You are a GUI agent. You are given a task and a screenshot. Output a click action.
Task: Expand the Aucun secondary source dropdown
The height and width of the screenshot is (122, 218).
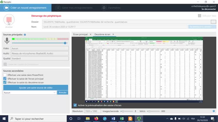(29, 92)
